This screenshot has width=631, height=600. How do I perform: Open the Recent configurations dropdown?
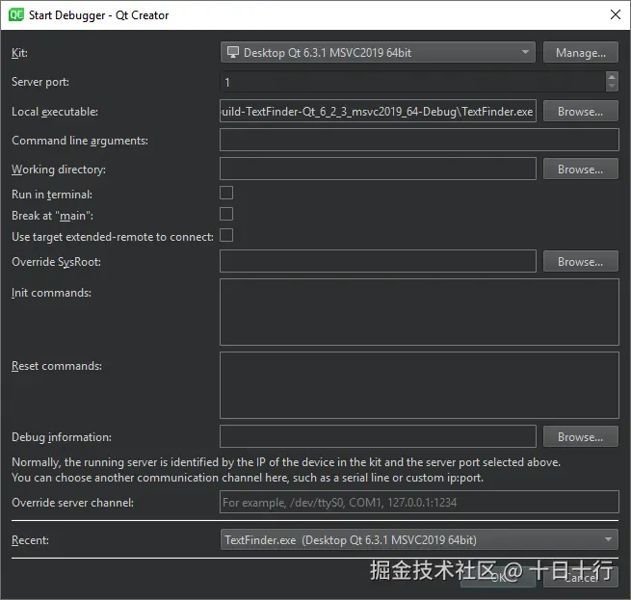419,539
